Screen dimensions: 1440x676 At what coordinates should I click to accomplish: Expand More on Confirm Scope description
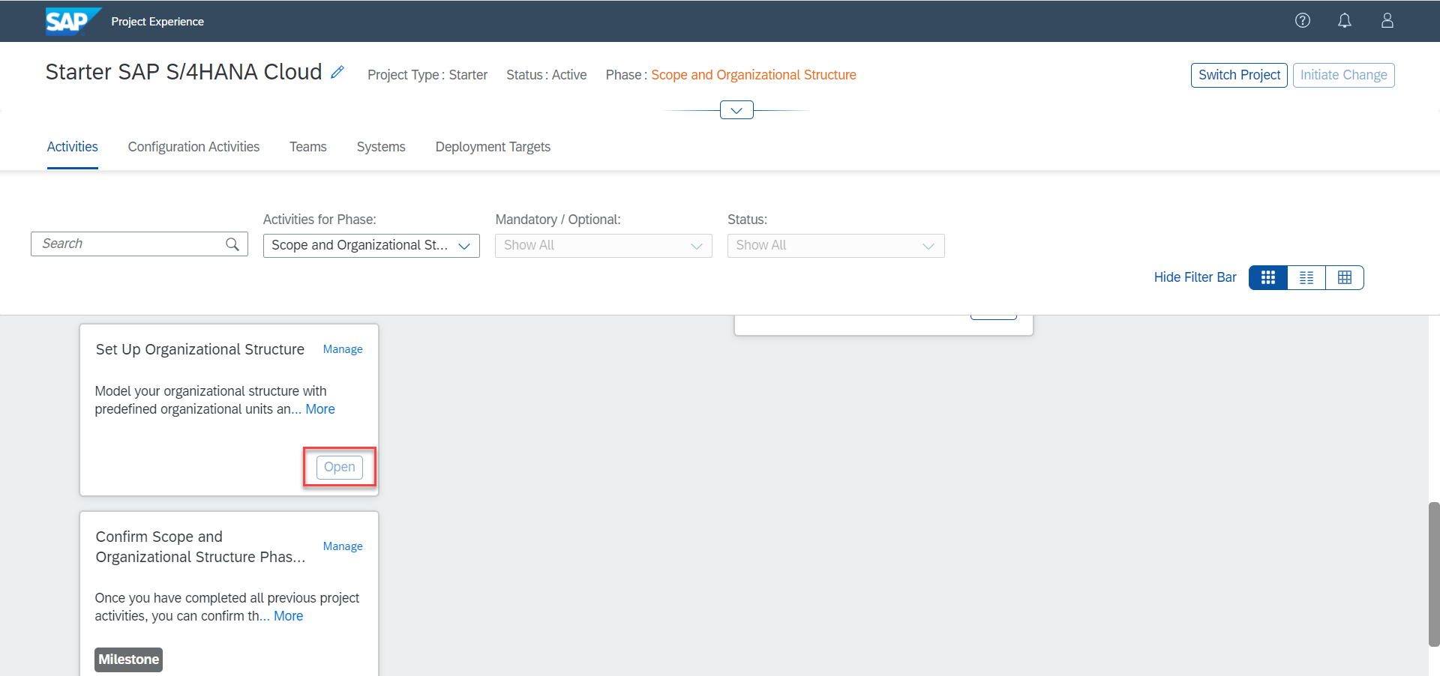tap(289, 616)
